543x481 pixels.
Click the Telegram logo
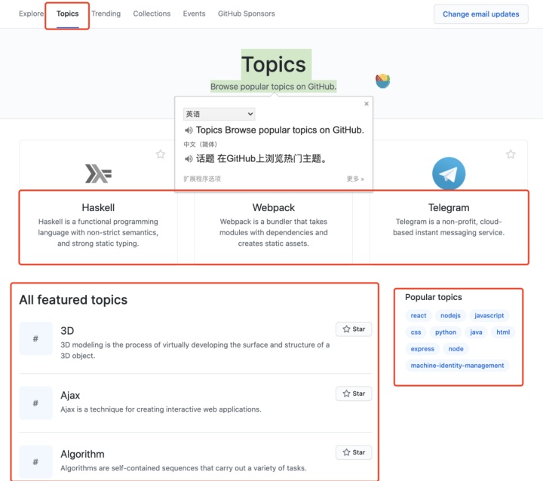click(449, 173)
